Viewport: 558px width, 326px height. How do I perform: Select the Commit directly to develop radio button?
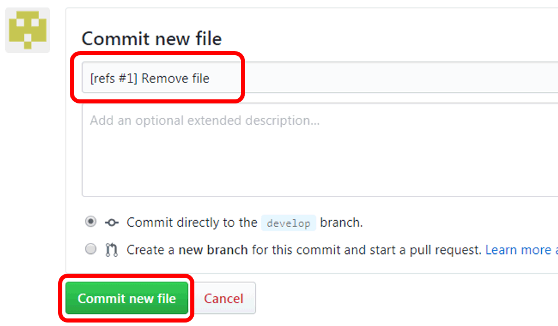click(91, 222)
